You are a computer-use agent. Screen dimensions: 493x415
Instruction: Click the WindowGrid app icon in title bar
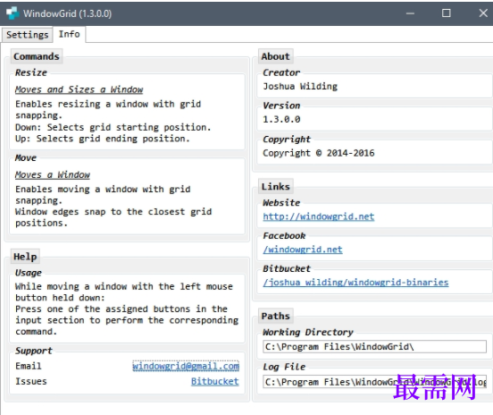click(x=13, y=13)
